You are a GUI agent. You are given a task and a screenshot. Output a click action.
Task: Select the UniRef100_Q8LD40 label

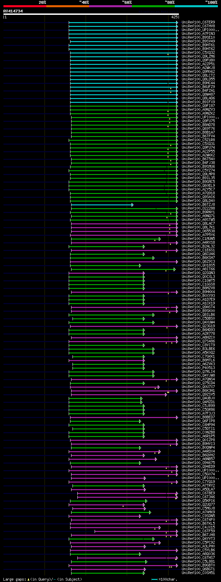point(198,201)
